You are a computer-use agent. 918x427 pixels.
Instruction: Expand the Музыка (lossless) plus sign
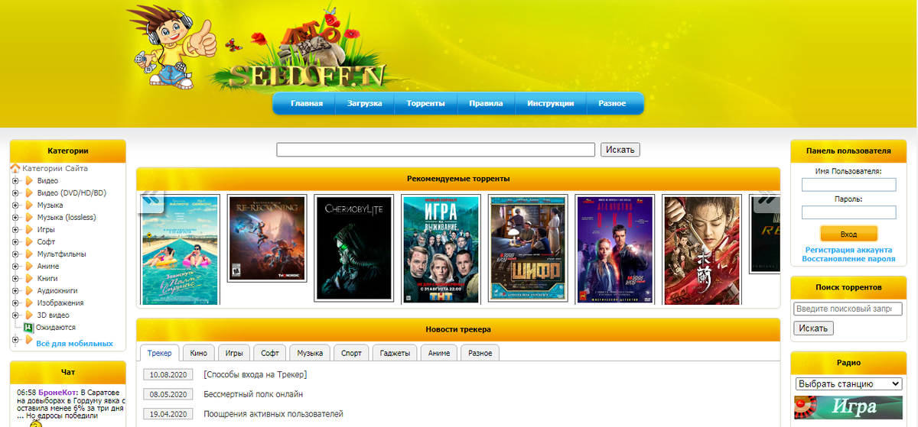[15, 218]
